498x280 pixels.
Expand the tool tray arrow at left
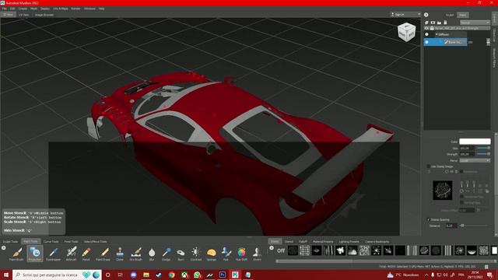pos(3,247)
